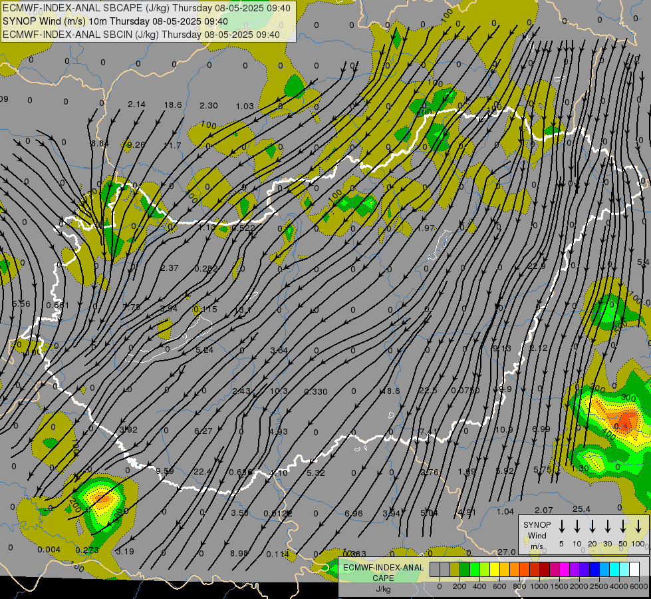Choose the pure blue swatch in the CAPE legend
Image resolution: width=651 pixels, height=599 pixels.
[594, 570]
